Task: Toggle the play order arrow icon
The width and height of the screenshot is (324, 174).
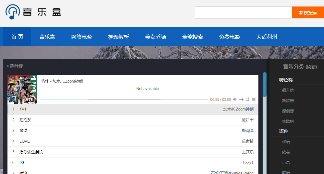Action: click(241, 99)
